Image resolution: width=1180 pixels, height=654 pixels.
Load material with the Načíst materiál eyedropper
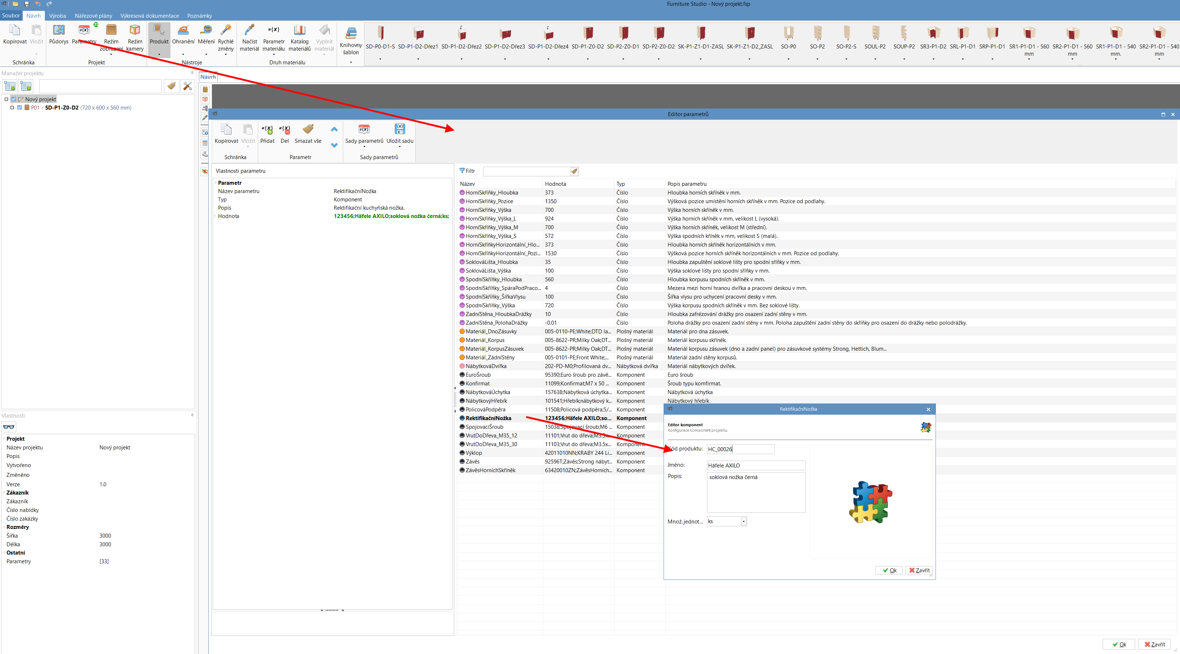click(250, 38)
